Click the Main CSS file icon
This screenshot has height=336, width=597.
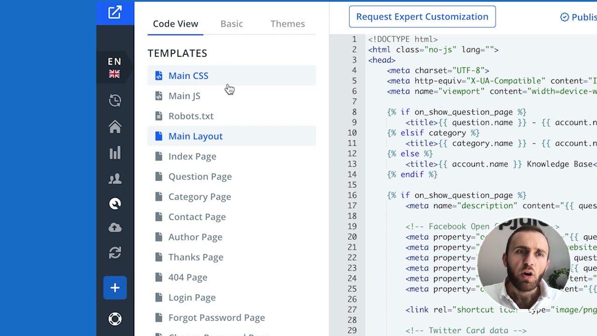[159, 76]
